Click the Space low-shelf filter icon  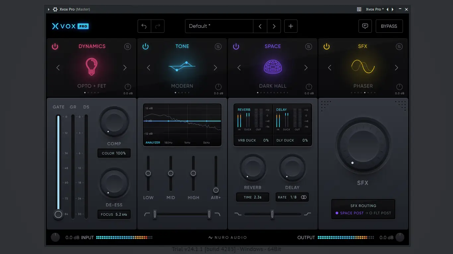(x=238, y=214)
